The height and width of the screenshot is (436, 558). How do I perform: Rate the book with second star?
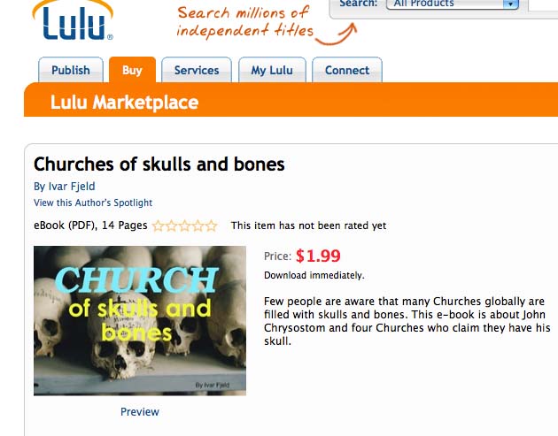pos(171,226)
